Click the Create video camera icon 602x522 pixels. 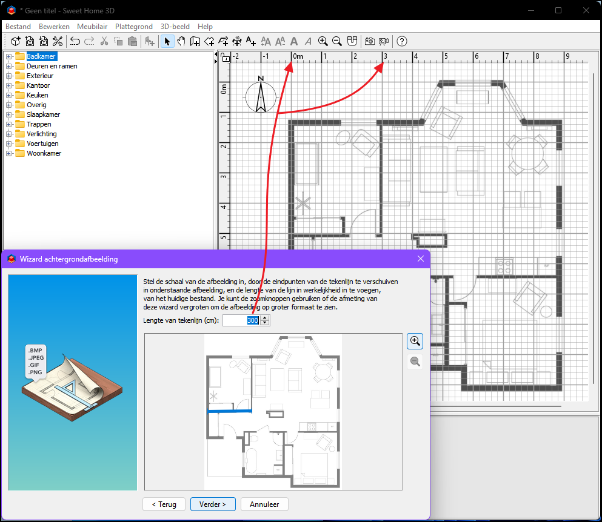click(x=384, y=41)
